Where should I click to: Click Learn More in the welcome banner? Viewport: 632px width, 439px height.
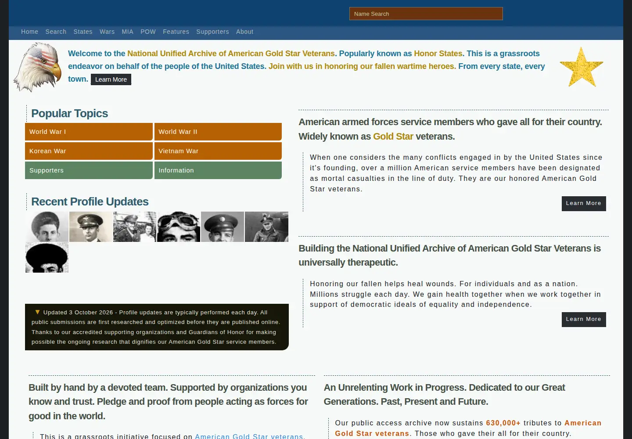coord(111,79)
